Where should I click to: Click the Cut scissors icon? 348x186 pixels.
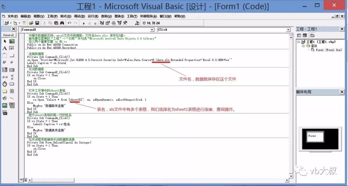tap(44, 23)
